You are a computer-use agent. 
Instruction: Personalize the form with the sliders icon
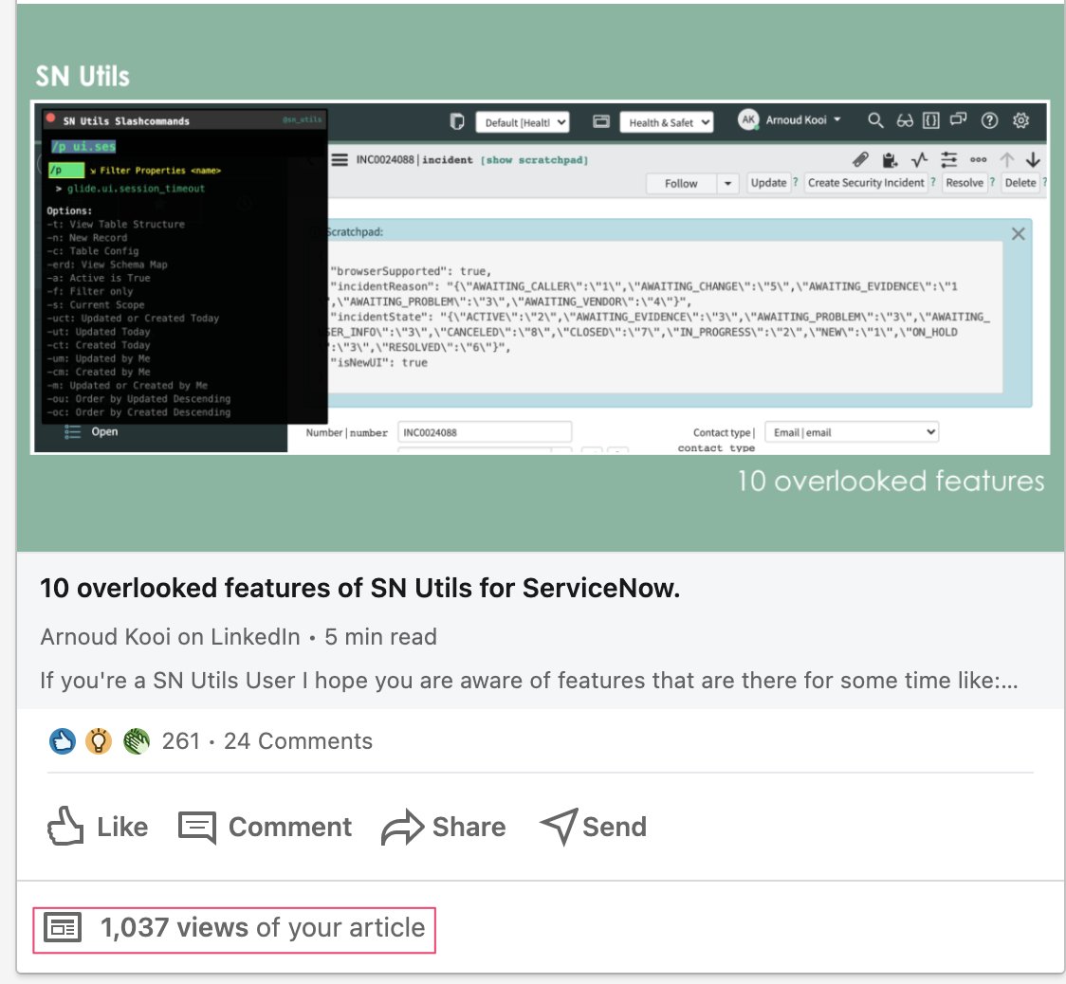tap(947, 159)
